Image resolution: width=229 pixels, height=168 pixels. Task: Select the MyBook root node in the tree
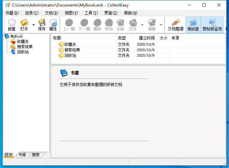click(x=17, y=36)
